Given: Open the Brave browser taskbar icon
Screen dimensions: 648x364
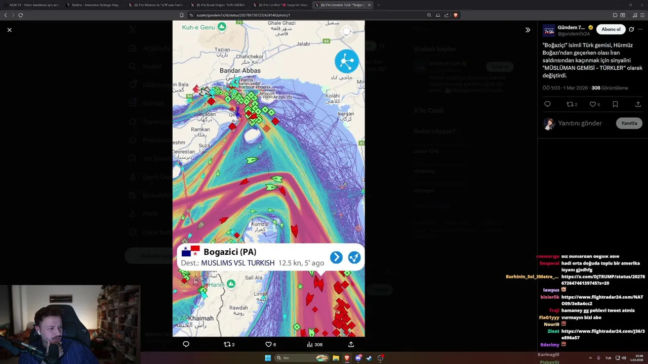Looking at the screenshot, I should click(347, 358).
